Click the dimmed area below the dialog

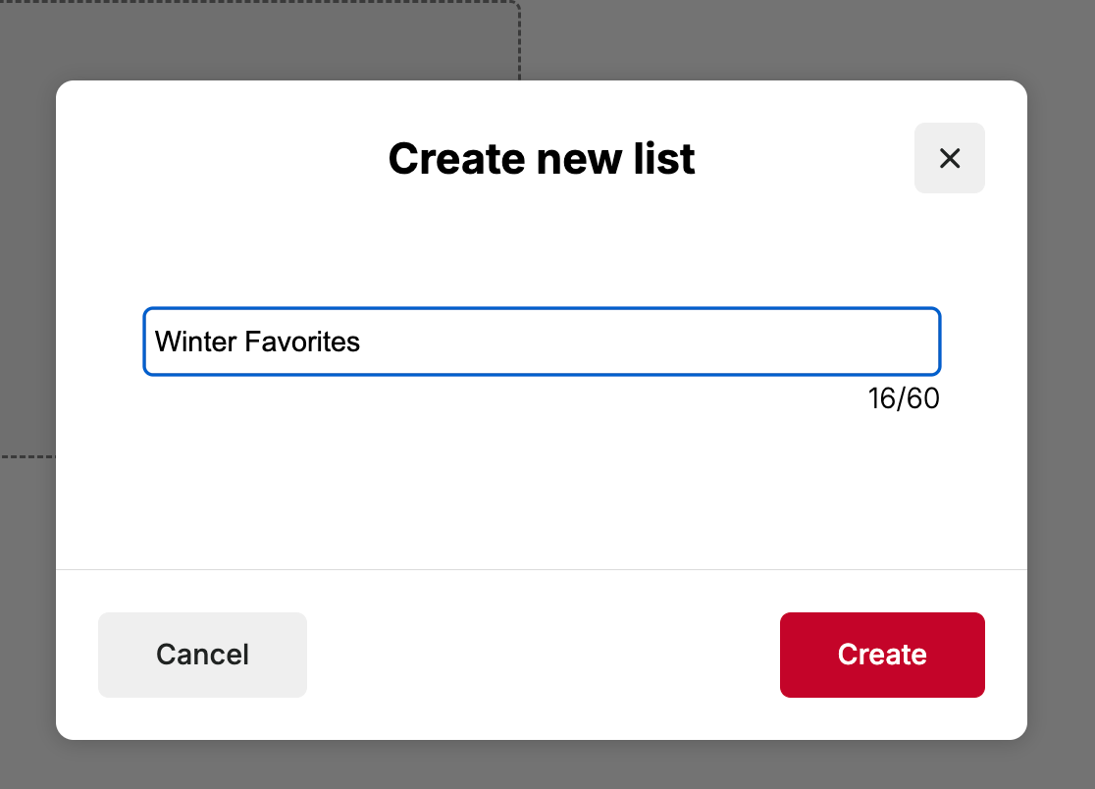(542, 765)
